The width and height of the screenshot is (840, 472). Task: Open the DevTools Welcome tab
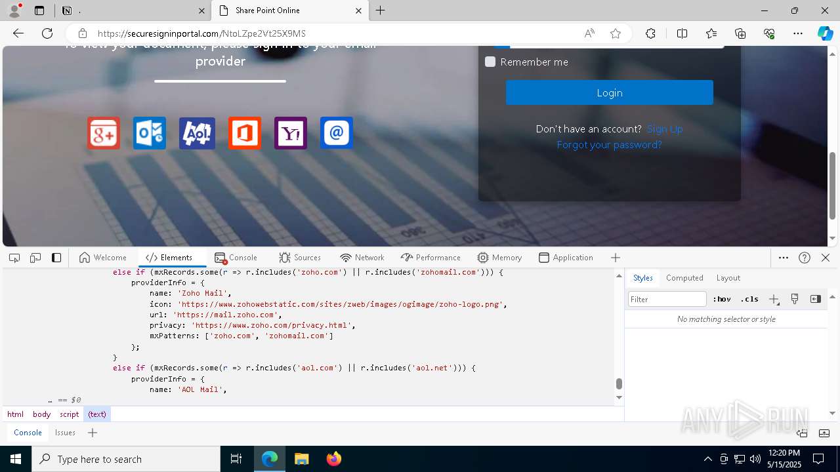coord(103,258)
